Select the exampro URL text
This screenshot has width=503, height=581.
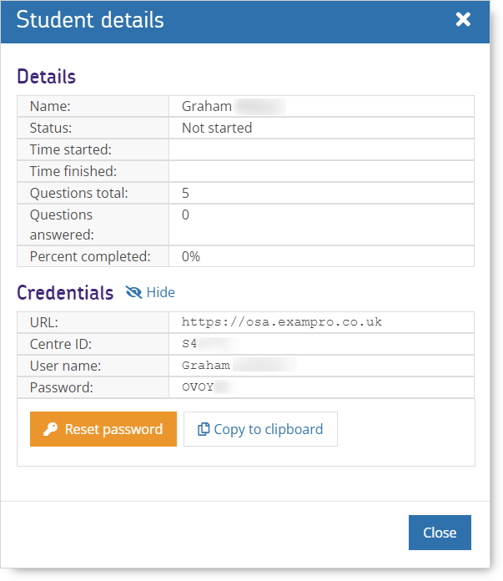[281, 322]
